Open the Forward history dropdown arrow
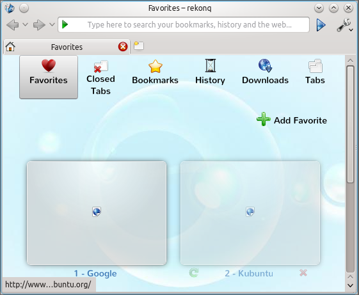 pos(52,24)
